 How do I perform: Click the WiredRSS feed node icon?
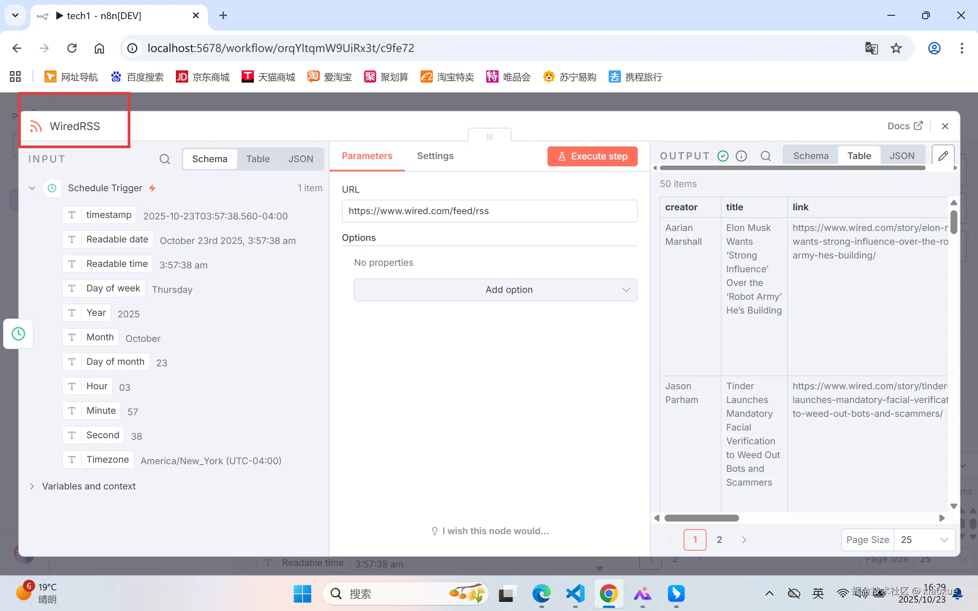(36, 127)
